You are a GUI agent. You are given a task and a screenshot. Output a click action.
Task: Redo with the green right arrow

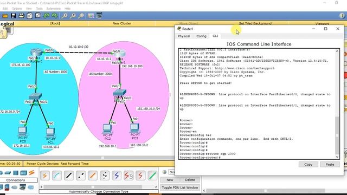click(54, 16)
